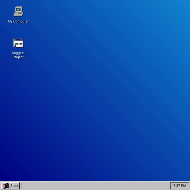
Task: Click the "My Computer" icon label
Action: [x=18, y=21]
